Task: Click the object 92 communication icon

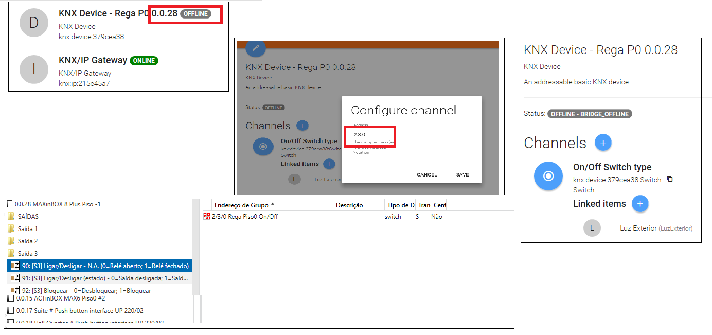Action: click(15, 290)
